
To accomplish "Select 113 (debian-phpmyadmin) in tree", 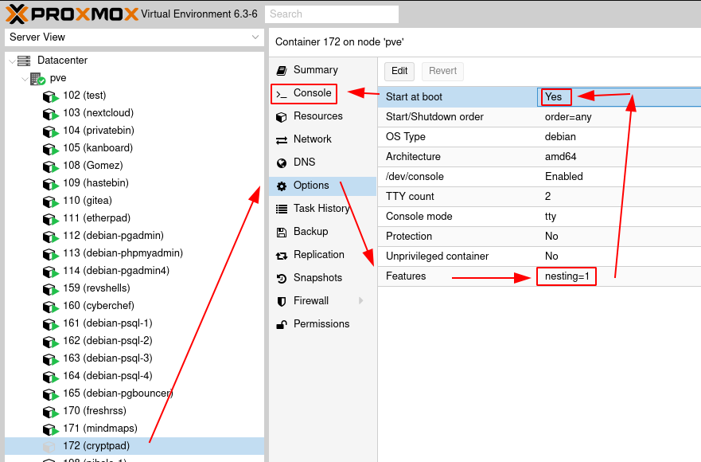I will (134, 253).
